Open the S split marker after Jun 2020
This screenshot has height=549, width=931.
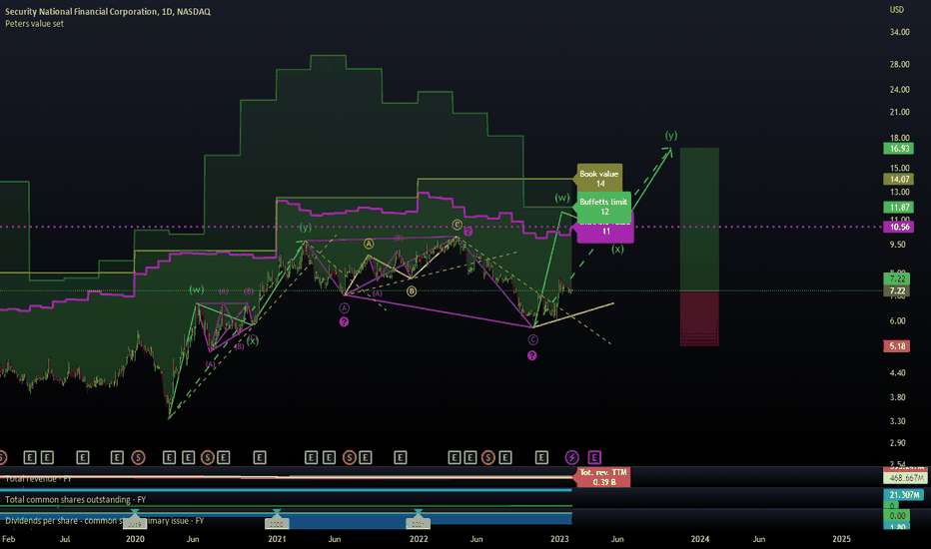pyautogui.click(x=207, y=457)
